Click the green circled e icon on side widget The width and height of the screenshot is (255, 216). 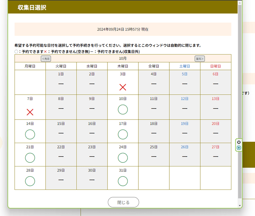[239, 148]
